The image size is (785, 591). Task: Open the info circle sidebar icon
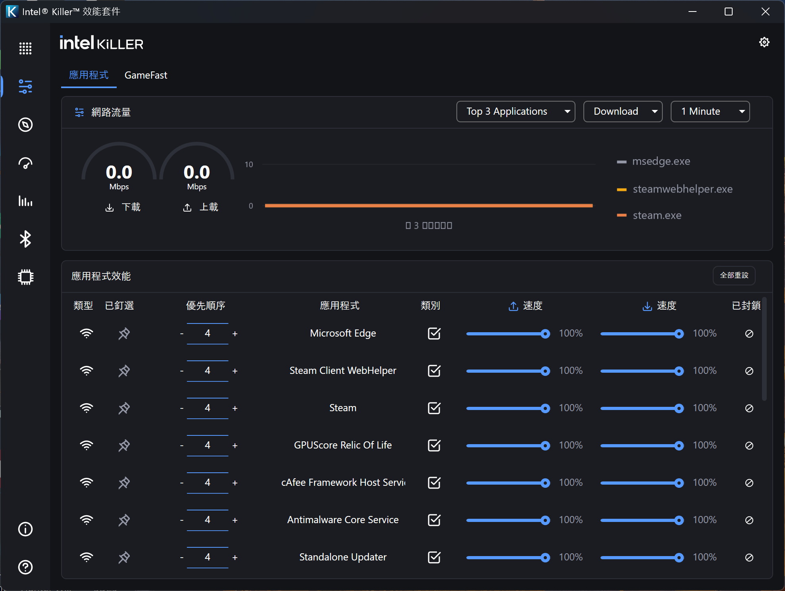pyautogui.click(x=25, y=529)
